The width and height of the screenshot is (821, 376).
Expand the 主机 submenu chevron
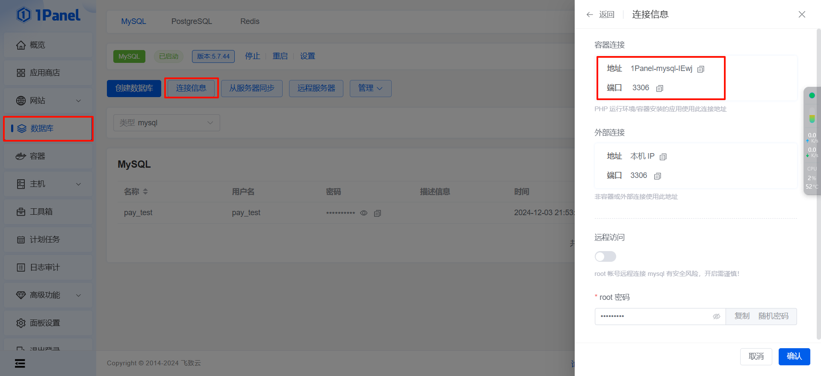(x=78, y=184)
